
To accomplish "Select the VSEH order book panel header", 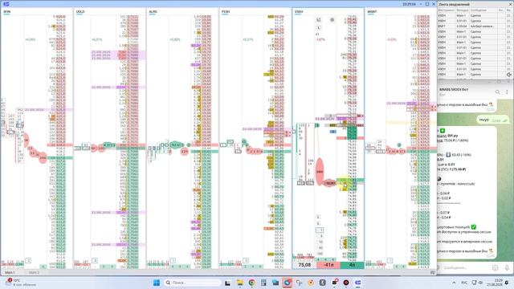I will (x=299, y=11).
